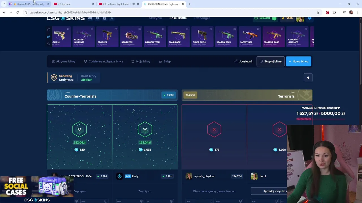
Task: Open the Flashback skin drop card
Action: (x=178, y=37)
